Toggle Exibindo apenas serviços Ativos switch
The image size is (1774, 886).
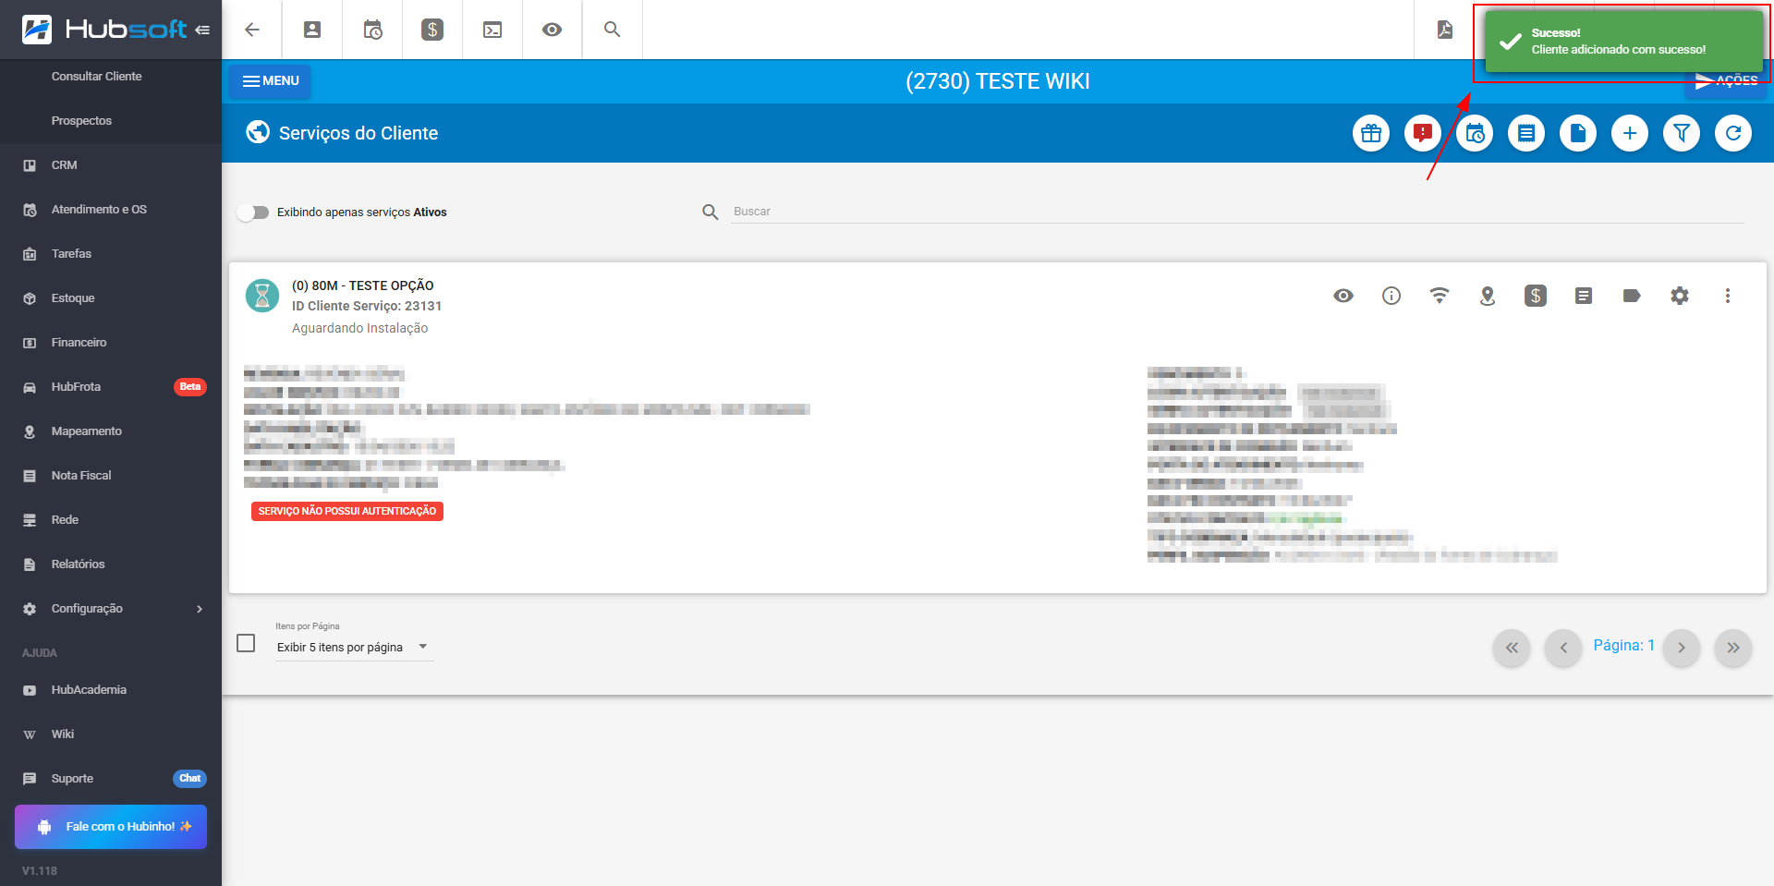tap(252, 212)
